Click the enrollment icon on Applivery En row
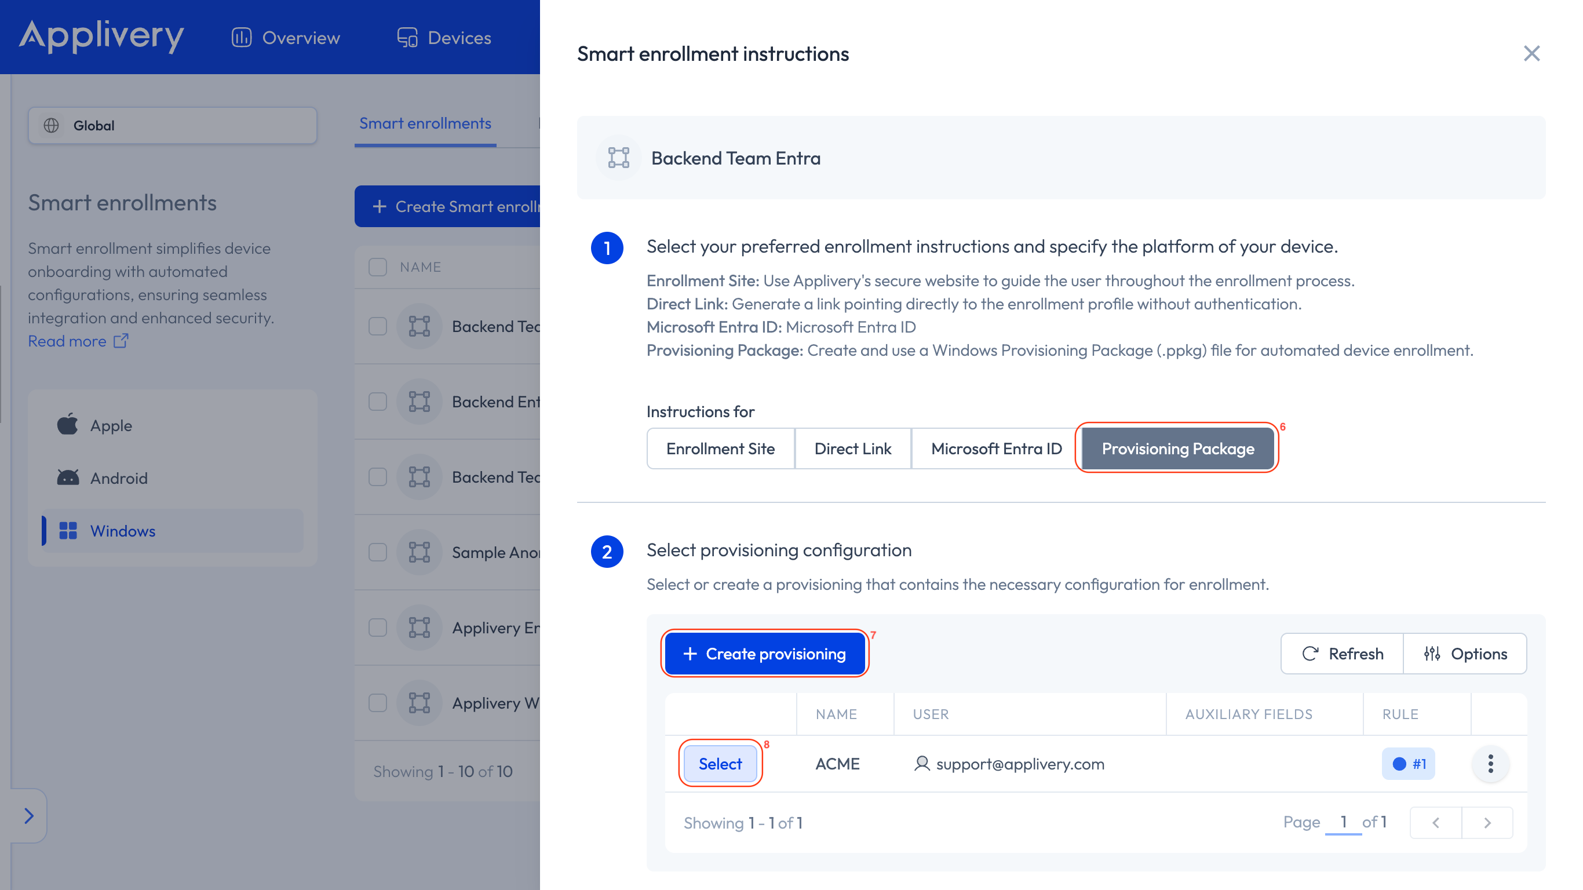1583x890 pixels. pyautogui.click(x=420, y=628)
